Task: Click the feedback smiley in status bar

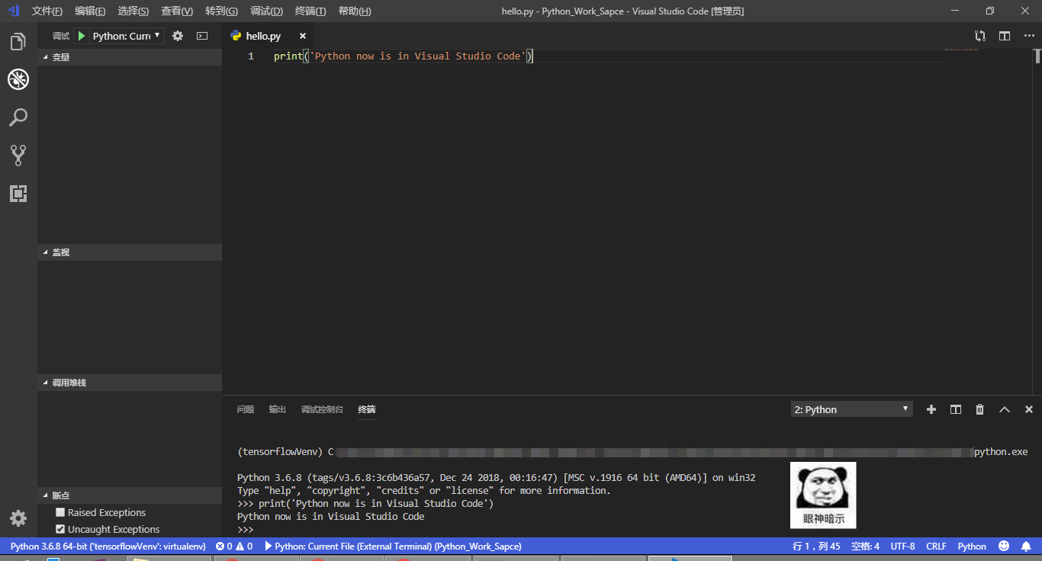Action: pos(1004,546)
